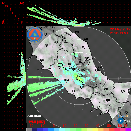The width and height of the screenshot is (131, 131).
Task: Click the 'BN' city label
Action: (108, 100)
